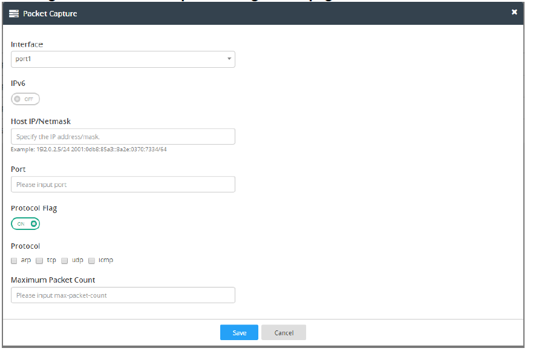Viewport: 533px width, 351px height.
Task: Click the Host IP/Netmask input field
Action: 123,136
